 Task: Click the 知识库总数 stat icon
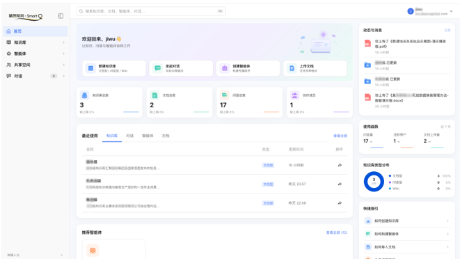click(x=84, y=95)
